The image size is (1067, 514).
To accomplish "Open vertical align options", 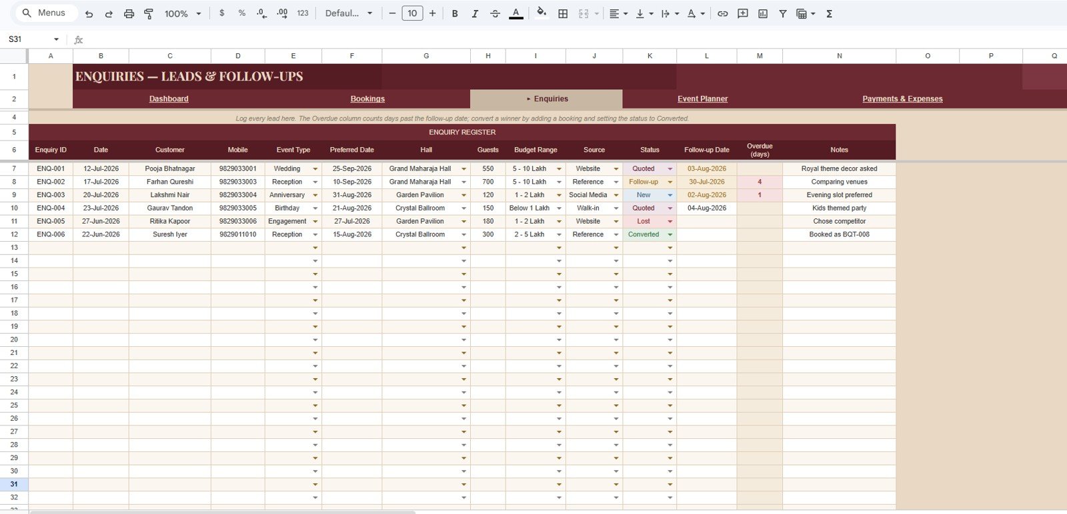I will 644,13.
